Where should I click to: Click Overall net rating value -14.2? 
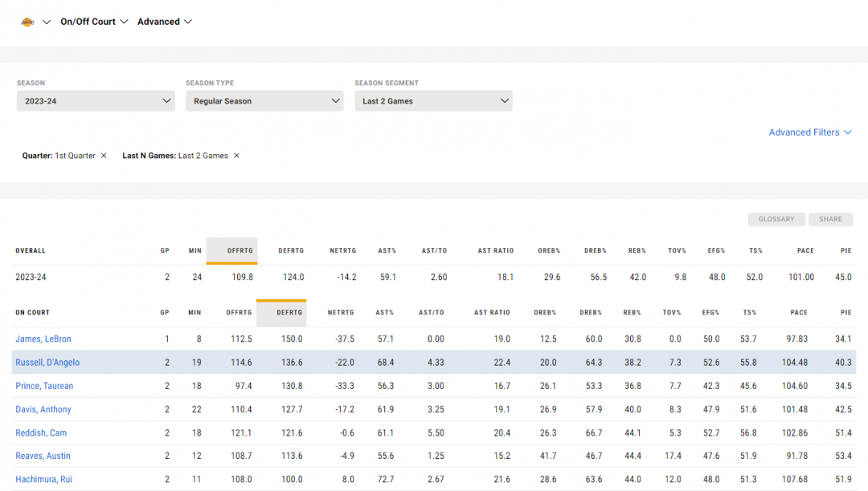pos(346,278)
